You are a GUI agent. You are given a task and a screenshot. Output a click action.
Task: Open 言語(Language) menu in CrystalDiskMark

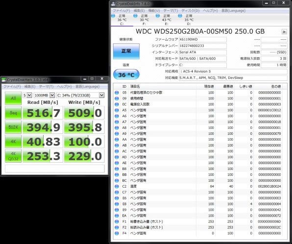tap(87, 87)
